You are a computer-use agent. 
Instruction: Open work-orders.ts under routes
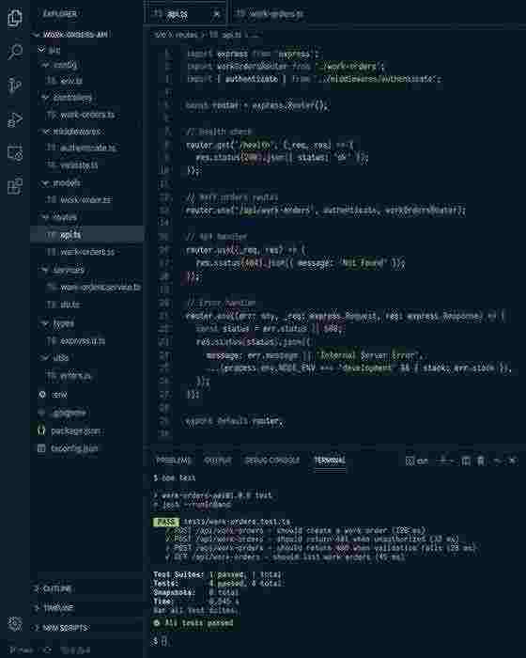coord(86,252)
